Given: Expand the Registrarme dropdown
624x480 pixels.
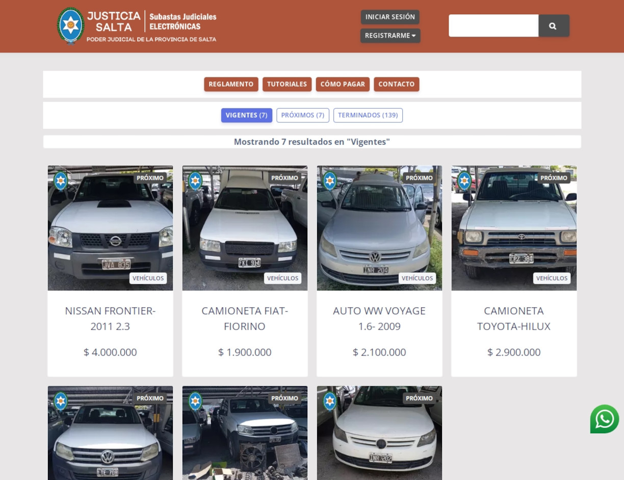Looking at the screenshot, I should coord(390,36).
